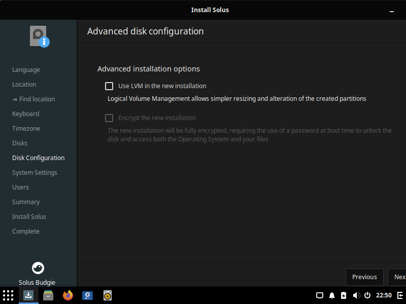Click the battery status tray icon

tap(344, 295)
